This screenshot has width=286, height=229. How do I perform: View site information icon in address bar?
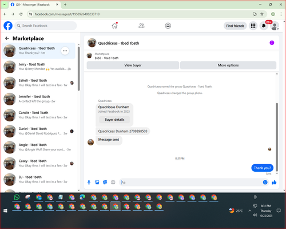coord(30,14)
